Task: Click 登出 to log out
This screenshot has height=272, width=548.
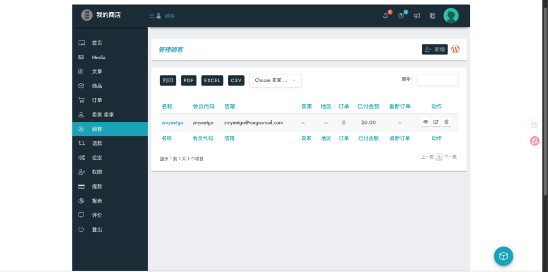Action: pyautogui.click(x=110, y=229)
